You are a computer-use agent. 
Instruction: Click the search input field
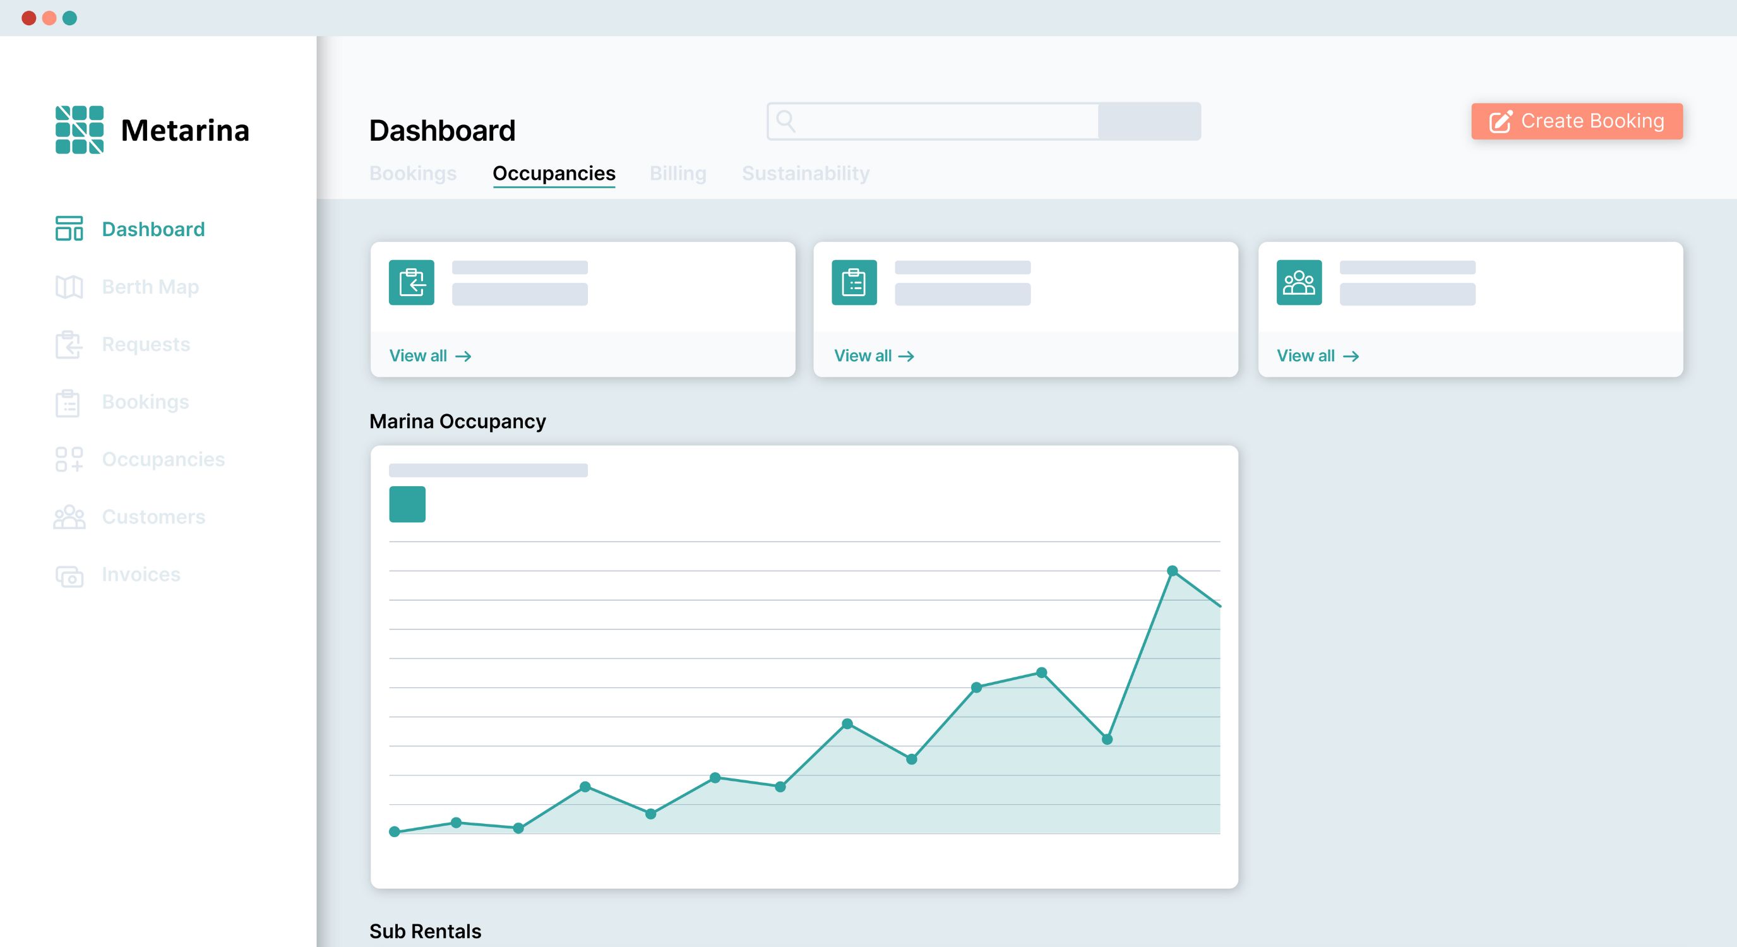933,121
